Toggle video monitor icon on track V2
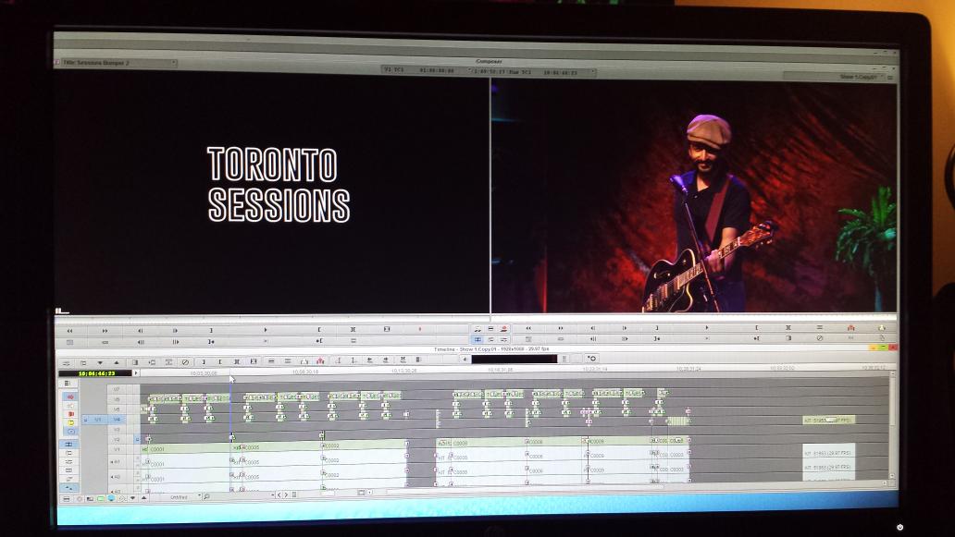955x537 pixels. [x=137, y=439]
